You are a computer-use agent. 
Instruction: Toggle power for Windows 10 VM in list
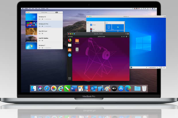coord(39,19)
